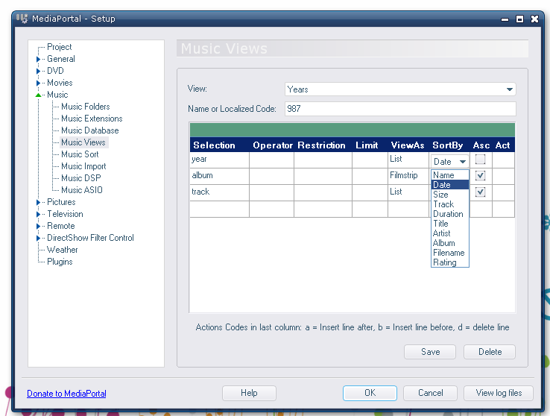Screen dimensions: 550x416
Task: Click the MediaPortal app icon in title bar
Action: (x=22, y=18)
